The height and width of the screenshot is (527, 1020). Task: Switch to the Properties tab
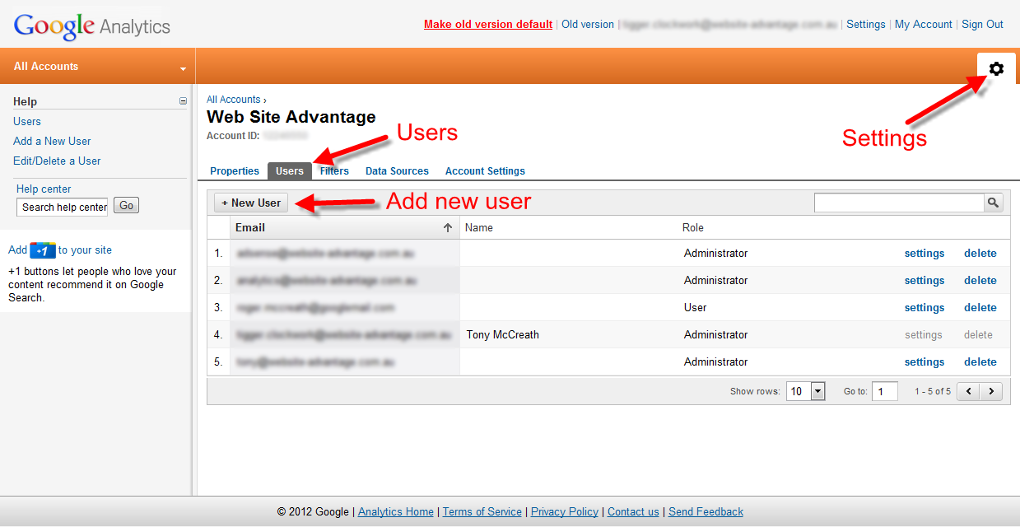235,171
